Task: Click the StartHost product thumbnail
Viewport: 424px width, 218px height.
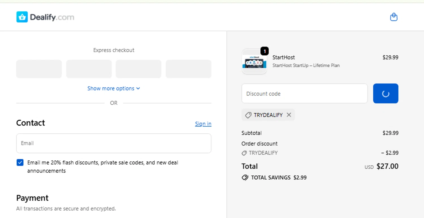Action: pos(254,61)
